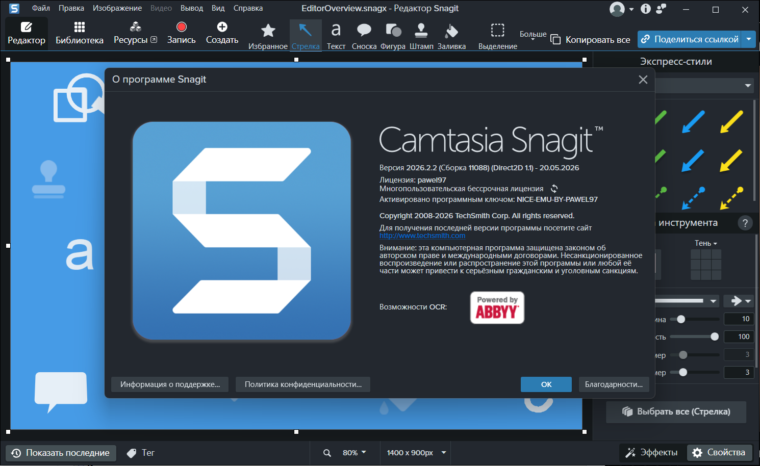Screen dimensions: 760x466
Task: Adjust the slider beside the value 100
Action: 695,336
